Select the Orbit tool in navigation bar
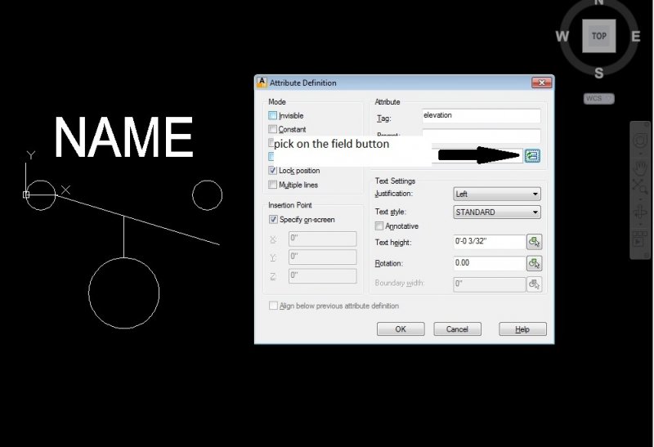Viewport: 654px width, 447px height. tap(640, 212)
